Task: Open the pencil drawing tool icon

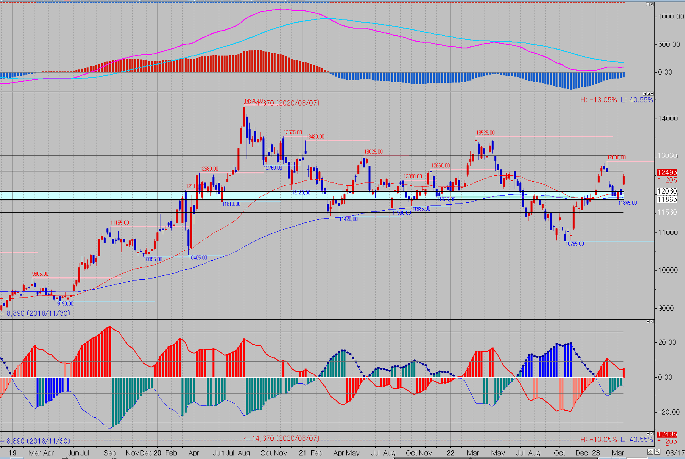Action: click(x=650, y=452)
